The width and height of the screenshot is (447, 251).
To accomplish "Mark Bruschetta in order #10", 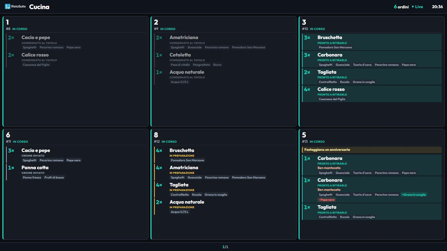I will (372, 42).
